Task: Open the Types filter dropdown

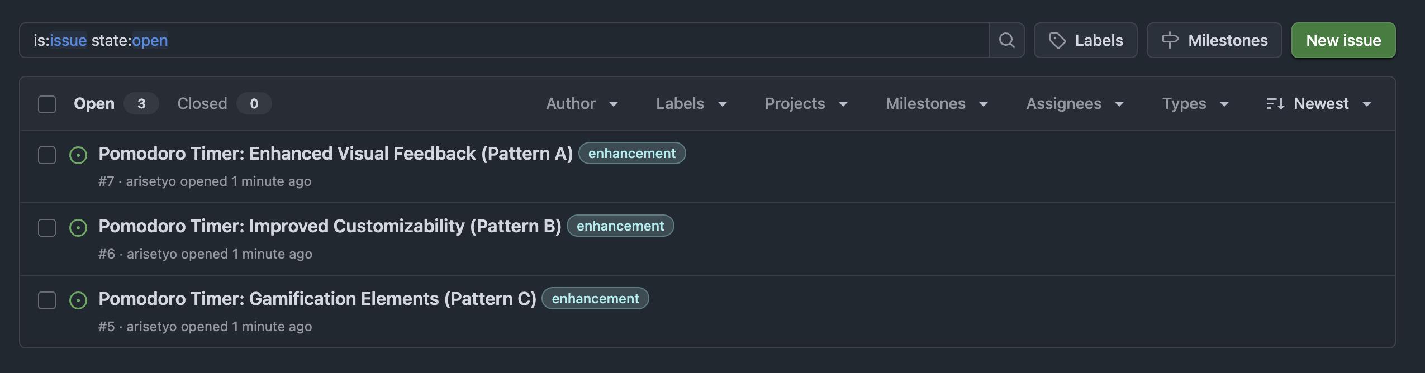Action: (x=1195, y=104)
